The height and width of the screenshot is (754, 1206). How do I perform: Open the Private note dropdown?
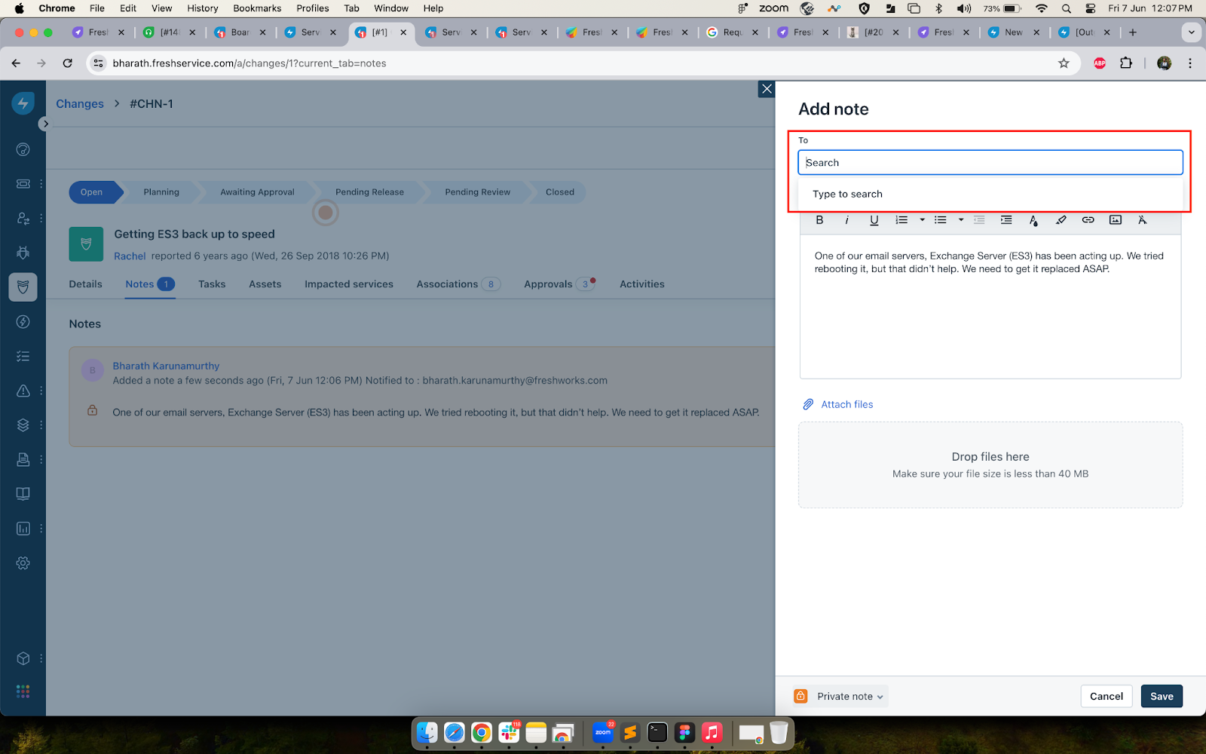850,697
